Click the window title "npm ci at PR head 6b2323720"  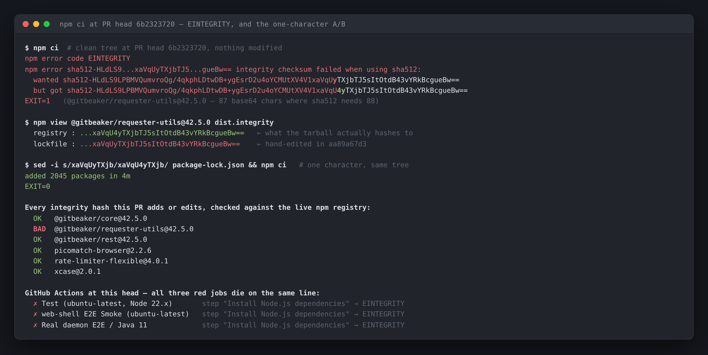pyautogui.click(x=117, y=24)
